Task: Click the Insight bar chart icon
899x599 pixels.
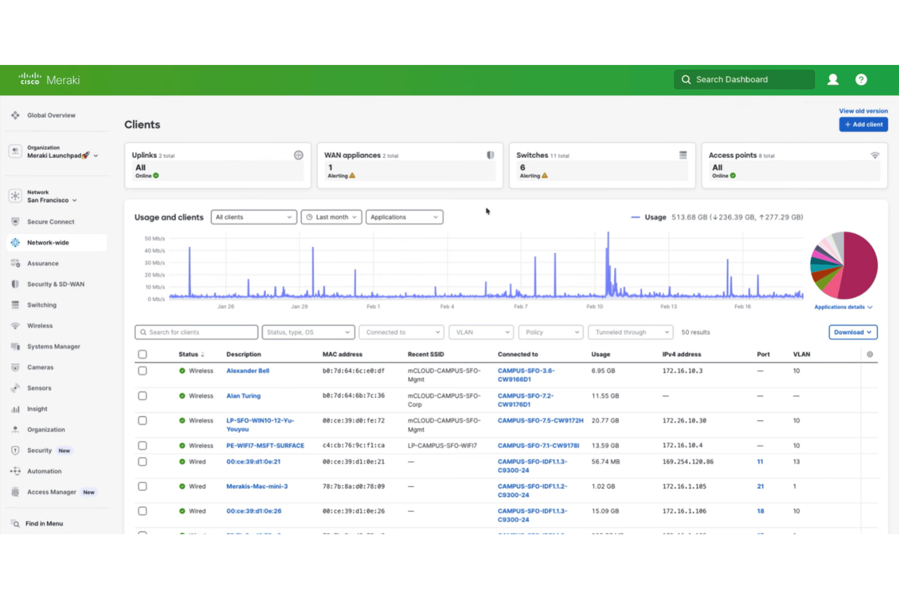Action: coord(15,409)
